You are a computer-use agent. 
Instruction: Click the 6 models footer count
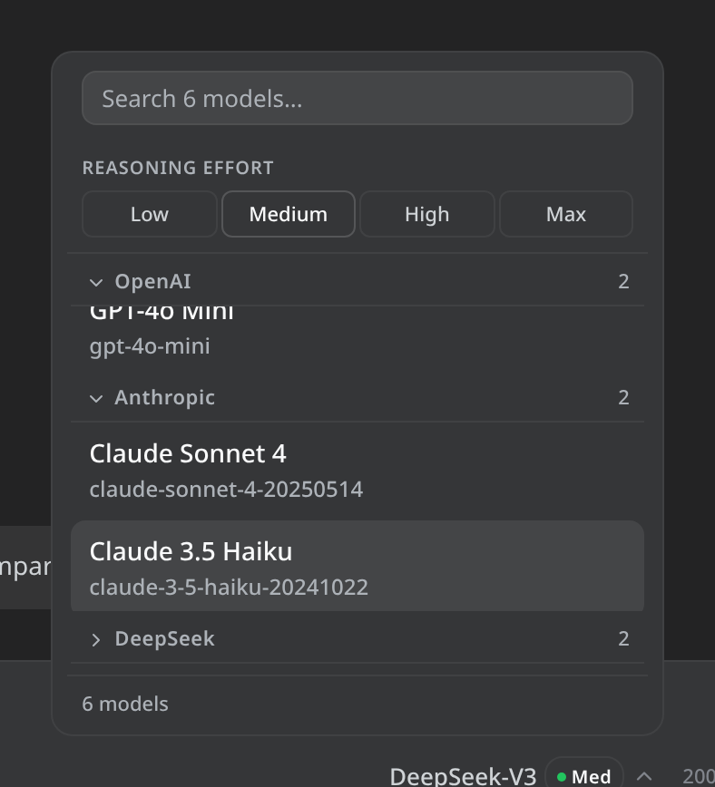pos(125,704)
